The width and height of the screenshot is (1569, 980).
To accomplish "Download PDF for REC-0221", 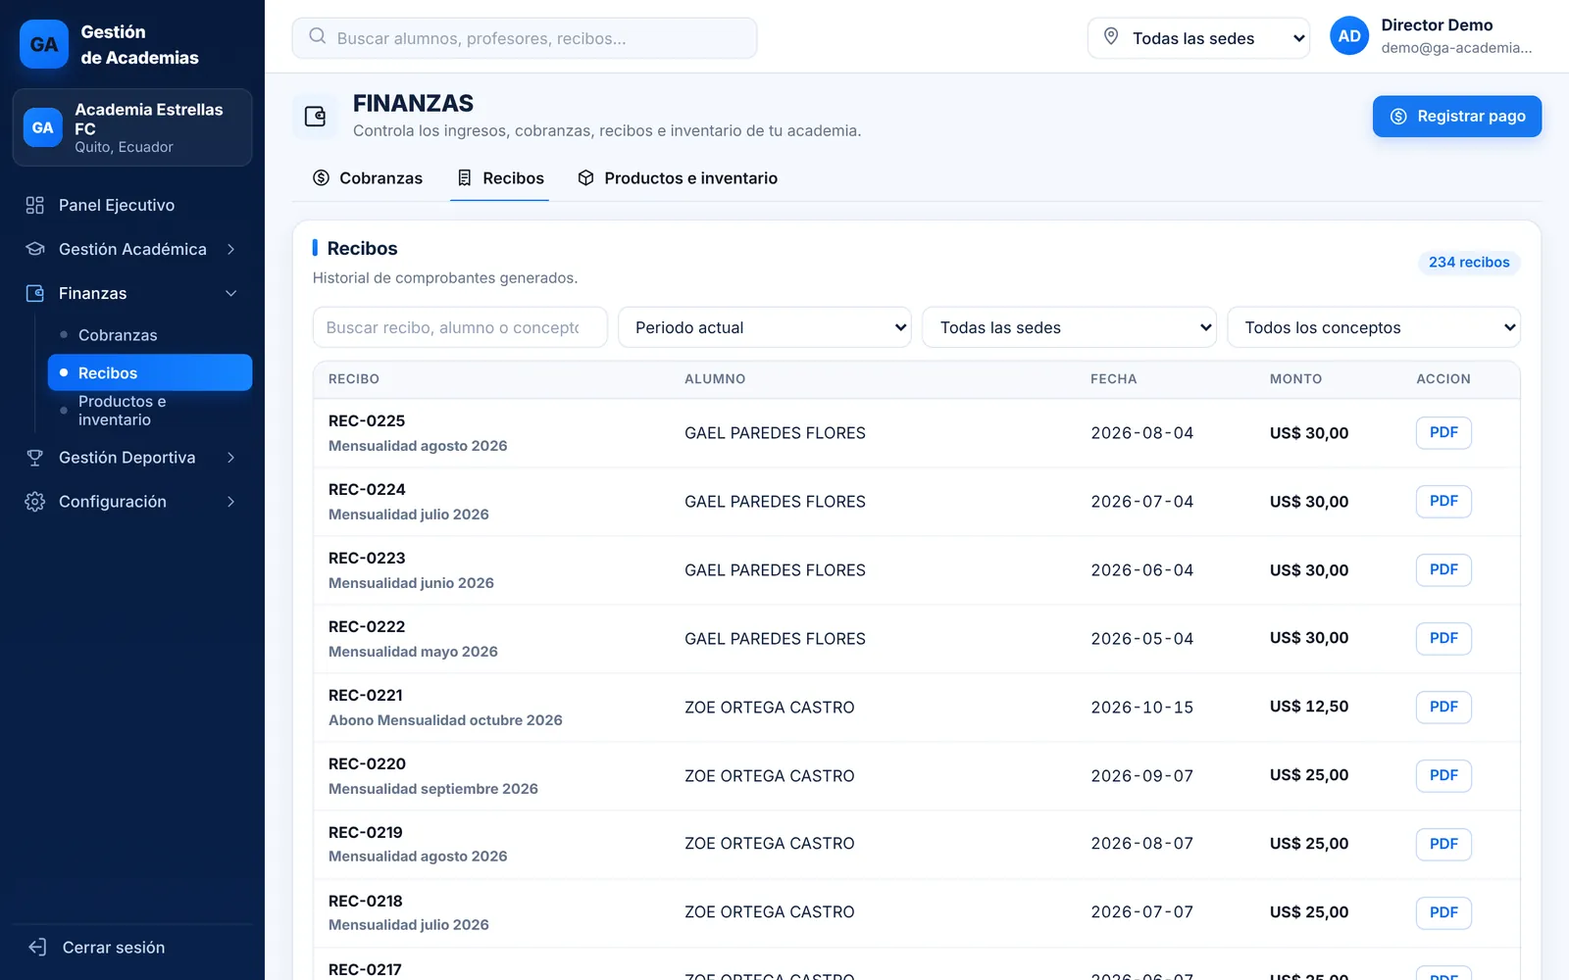I will 1443,707.
